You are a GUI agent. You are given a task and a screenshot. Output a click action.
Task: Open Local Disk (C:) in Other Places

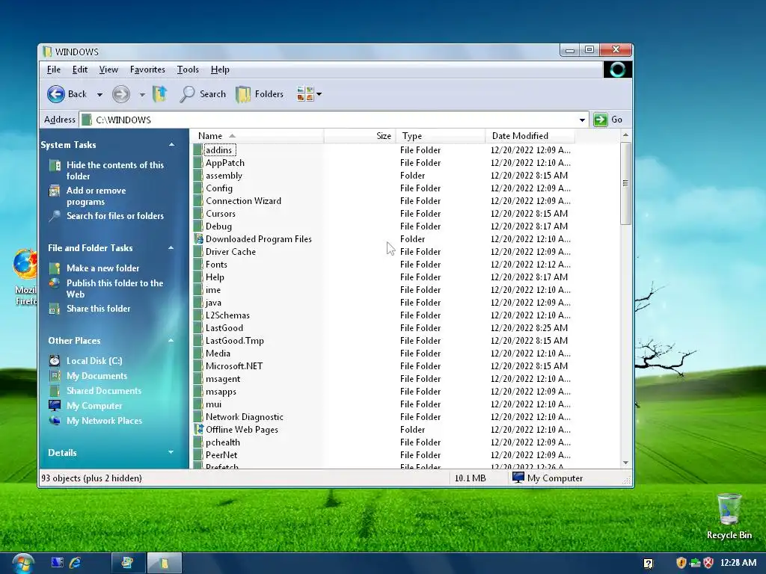(x=94, y=361)
